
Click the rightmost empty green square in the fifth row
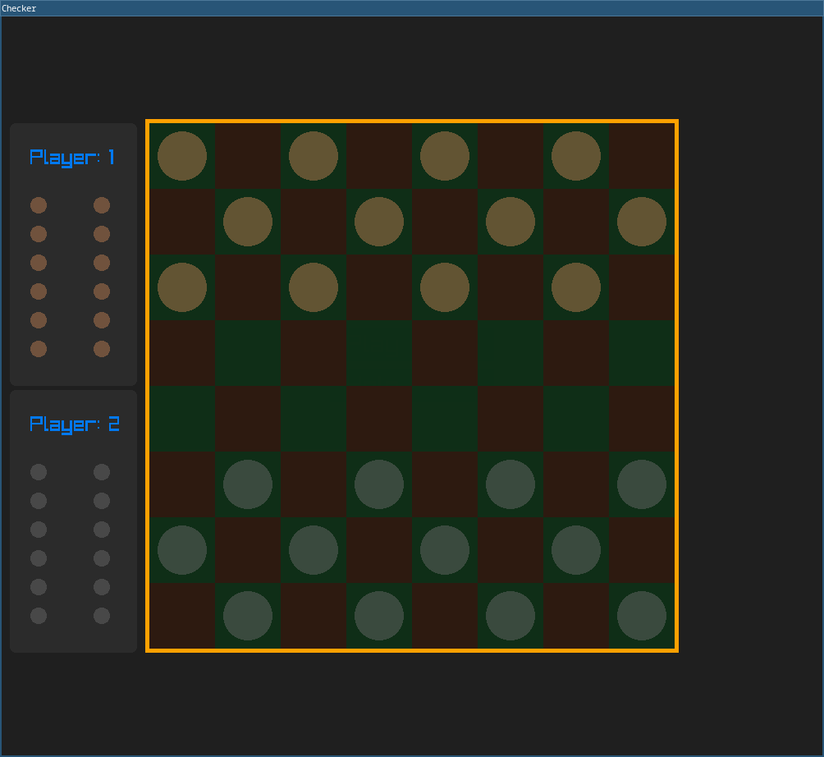[x=576, y=419]
